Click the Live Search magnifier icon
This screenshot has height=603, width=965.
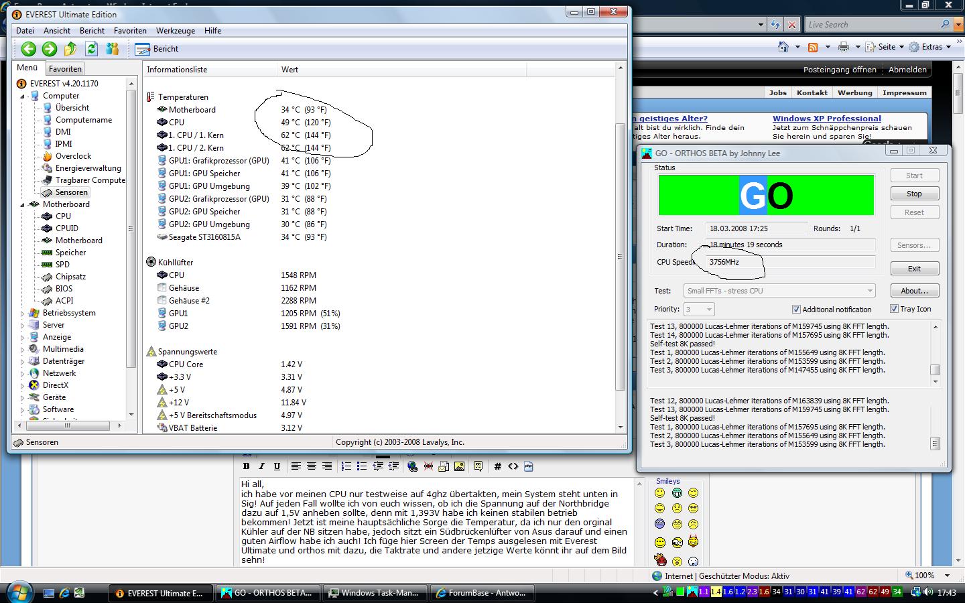pos(945,24)
